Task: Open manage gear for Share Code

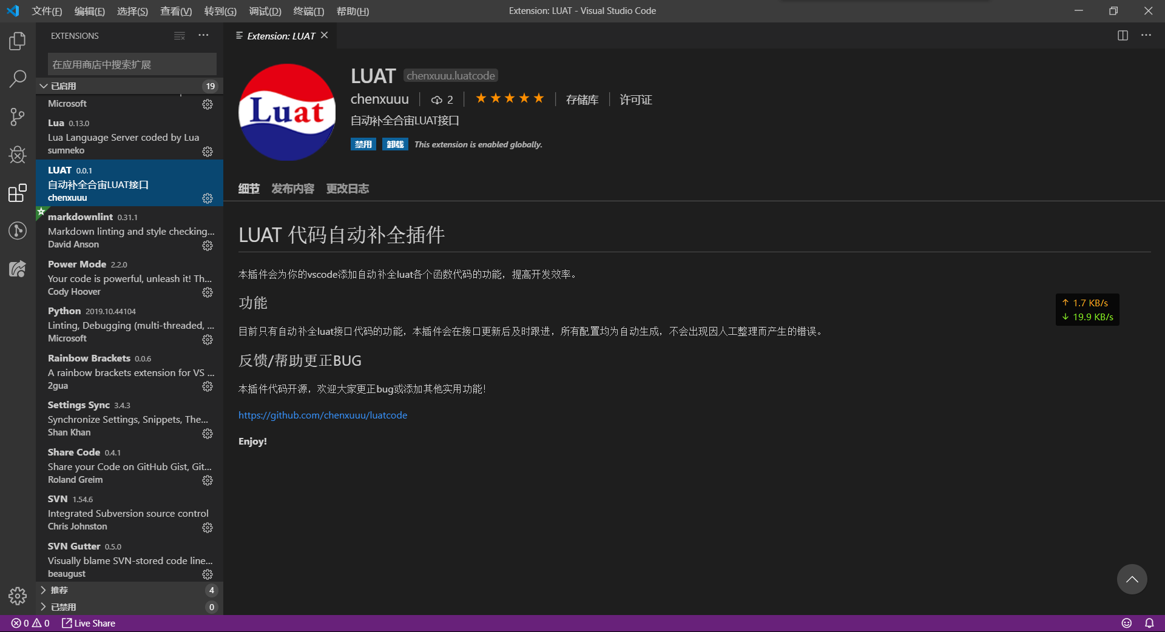Action: click(x=208, y=480)
